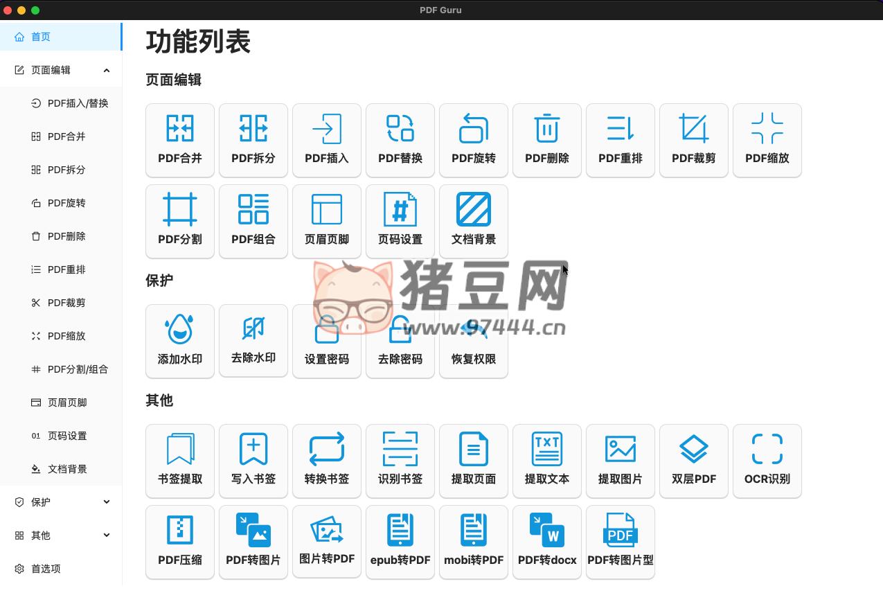Select the PDF旋转 rotate tool card
Image resolution: width=883 pixels, height=593 pixels.
pyautogui.click(x=474, y=141)
